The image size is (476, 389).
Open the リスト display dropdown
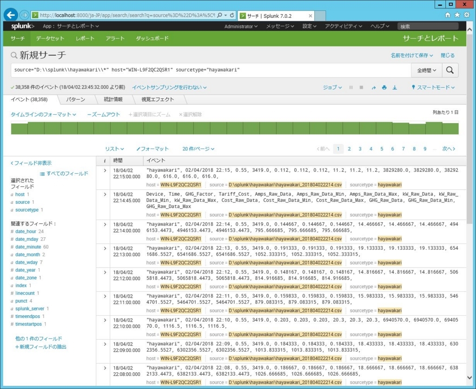114,149
